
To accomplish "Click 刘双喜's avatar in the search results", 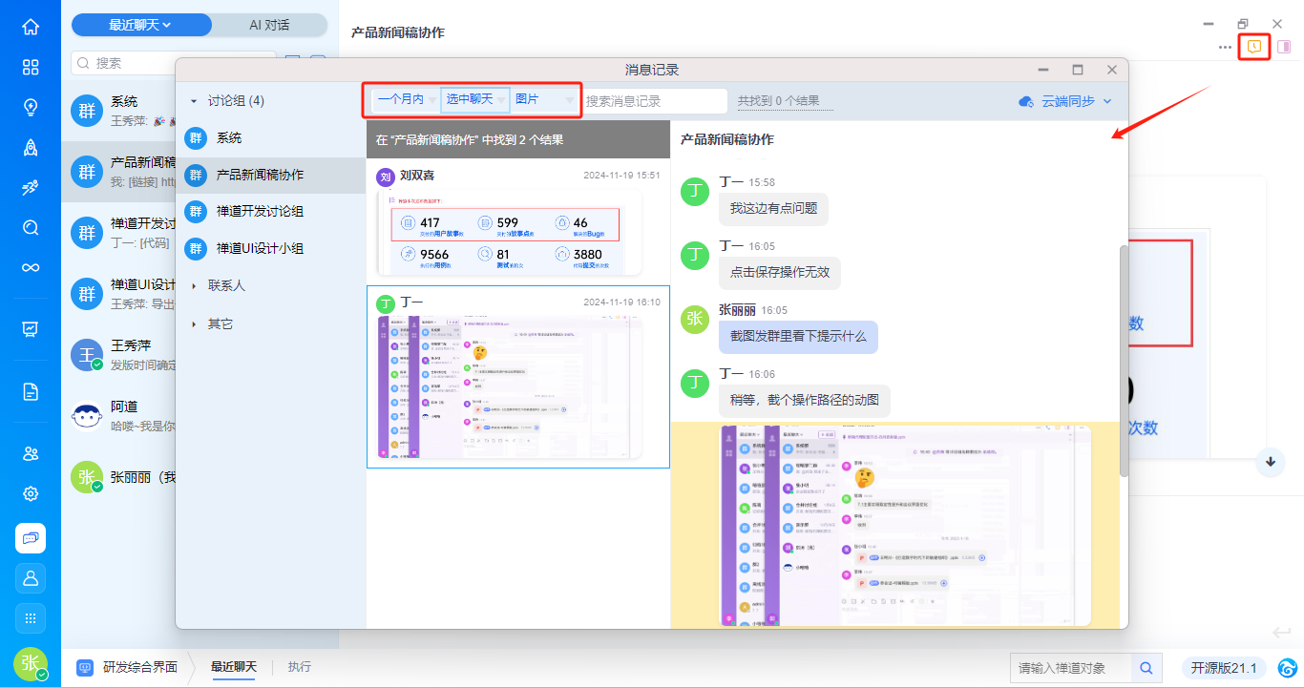I will [386, 177].
